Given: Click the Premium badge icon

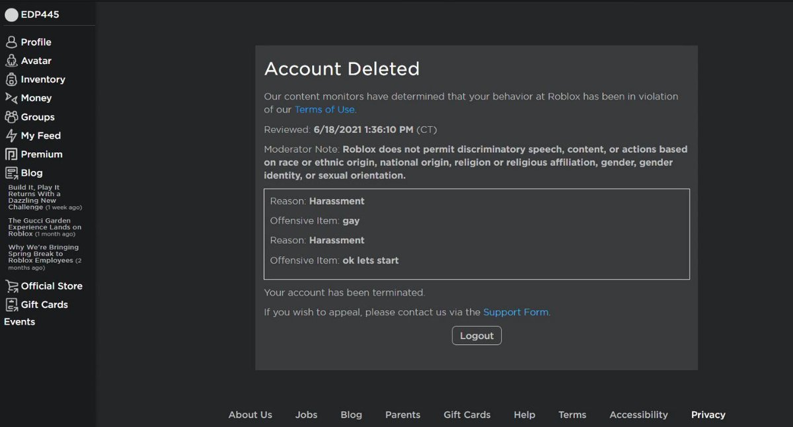Looking at the screenshot, I should coord(11,154).
